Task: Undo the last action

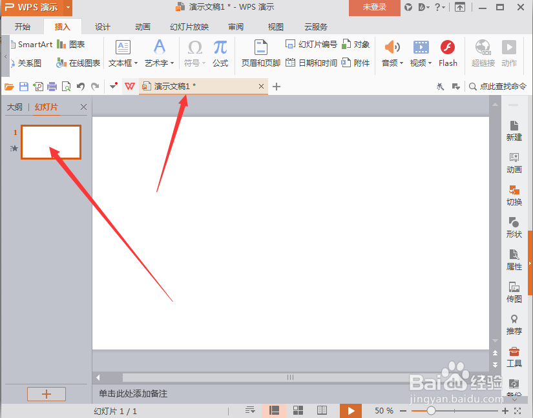Action: [81, 87]
